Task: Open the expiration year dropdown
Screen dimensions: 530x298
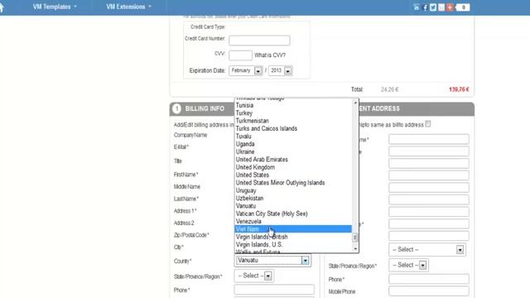Action: click(x=280, y=70)
